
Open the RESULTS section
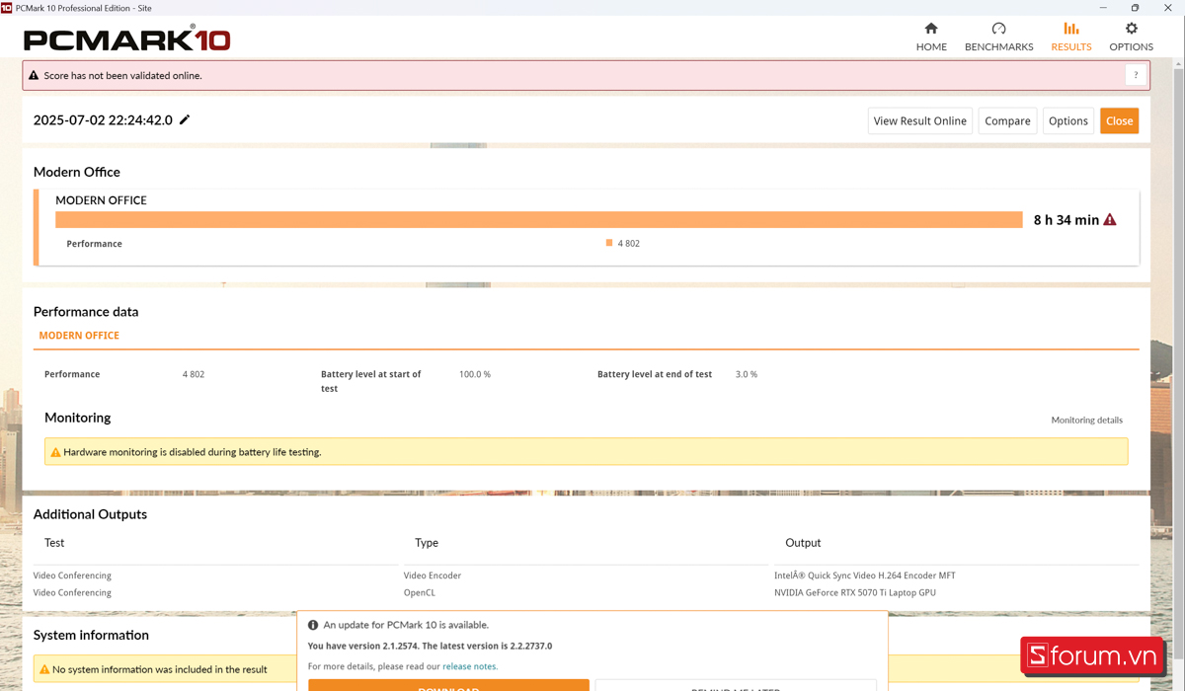tap(1071, 37)
